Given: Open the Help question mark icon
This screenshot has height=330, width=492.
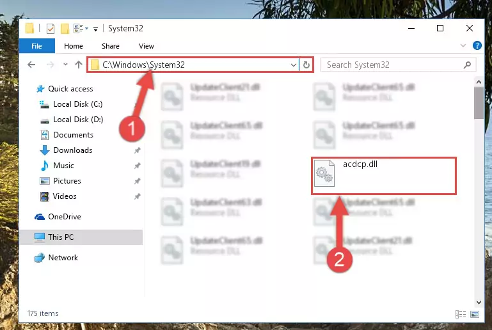Looking at the screenshot, I should click(x=477, y=46).
